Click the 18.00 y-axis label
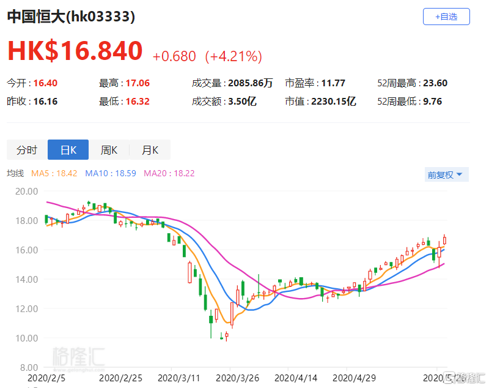This screenshot has height=388, width=489. [26, 221]
